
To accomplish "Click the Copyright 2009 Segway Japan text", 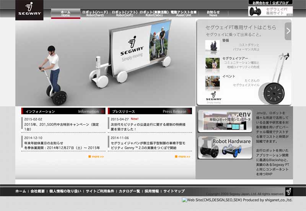I will [245, 194].
